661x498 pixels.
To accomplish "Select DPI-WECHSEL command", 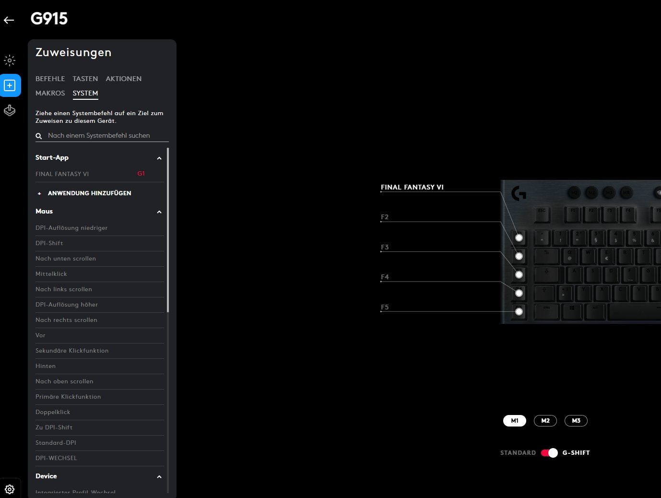I will pos(100,458).
